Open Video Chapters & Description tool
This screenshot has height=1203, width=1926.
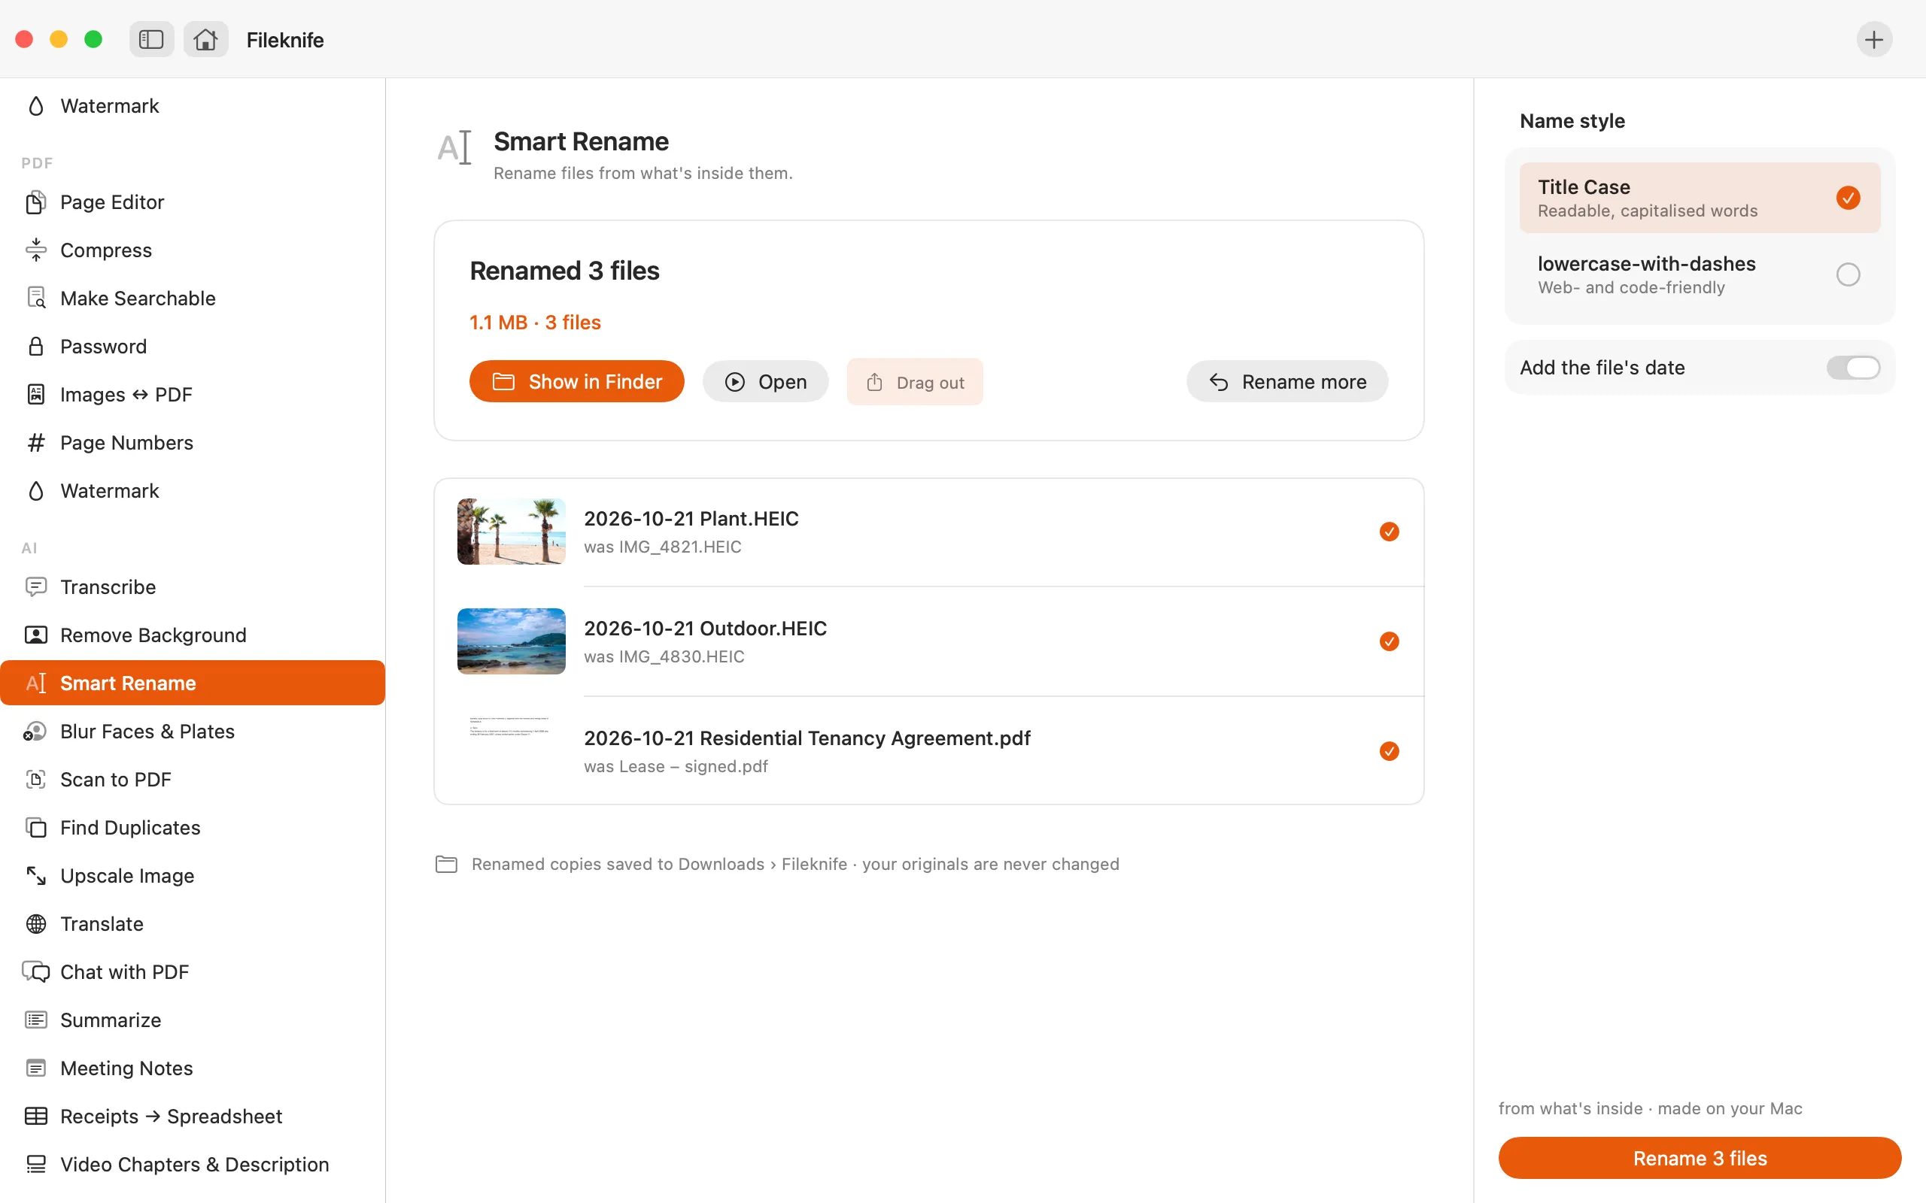[x=193, y=1165]
